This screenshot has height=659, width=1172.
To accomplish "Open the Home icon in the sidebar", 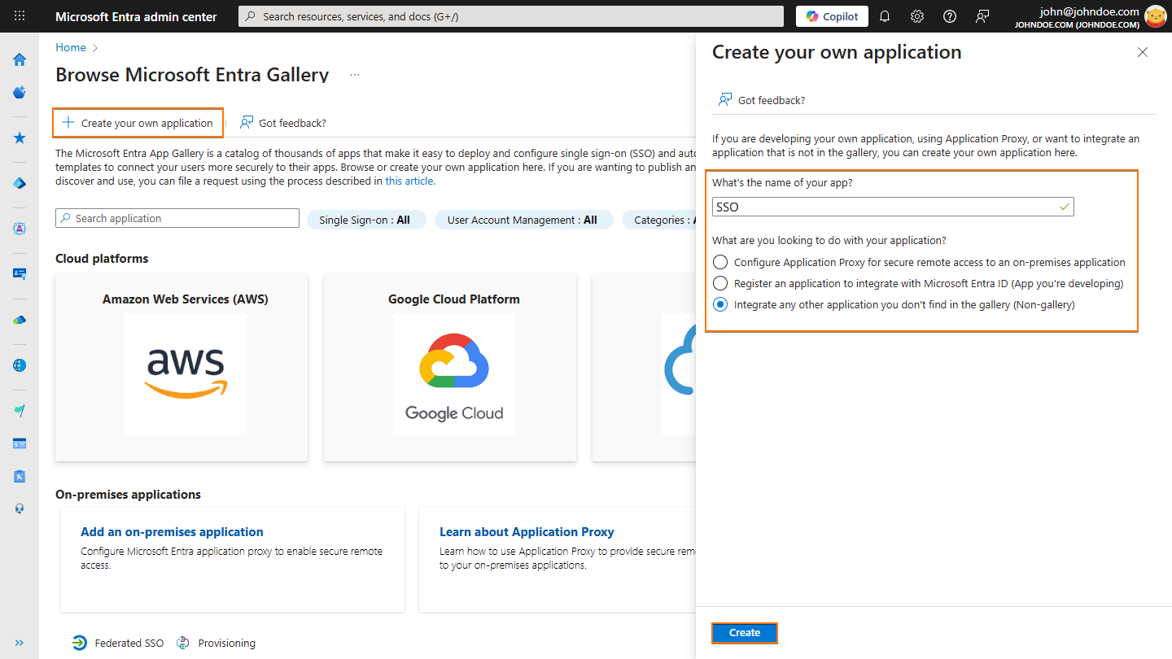I will coord(19,59).
